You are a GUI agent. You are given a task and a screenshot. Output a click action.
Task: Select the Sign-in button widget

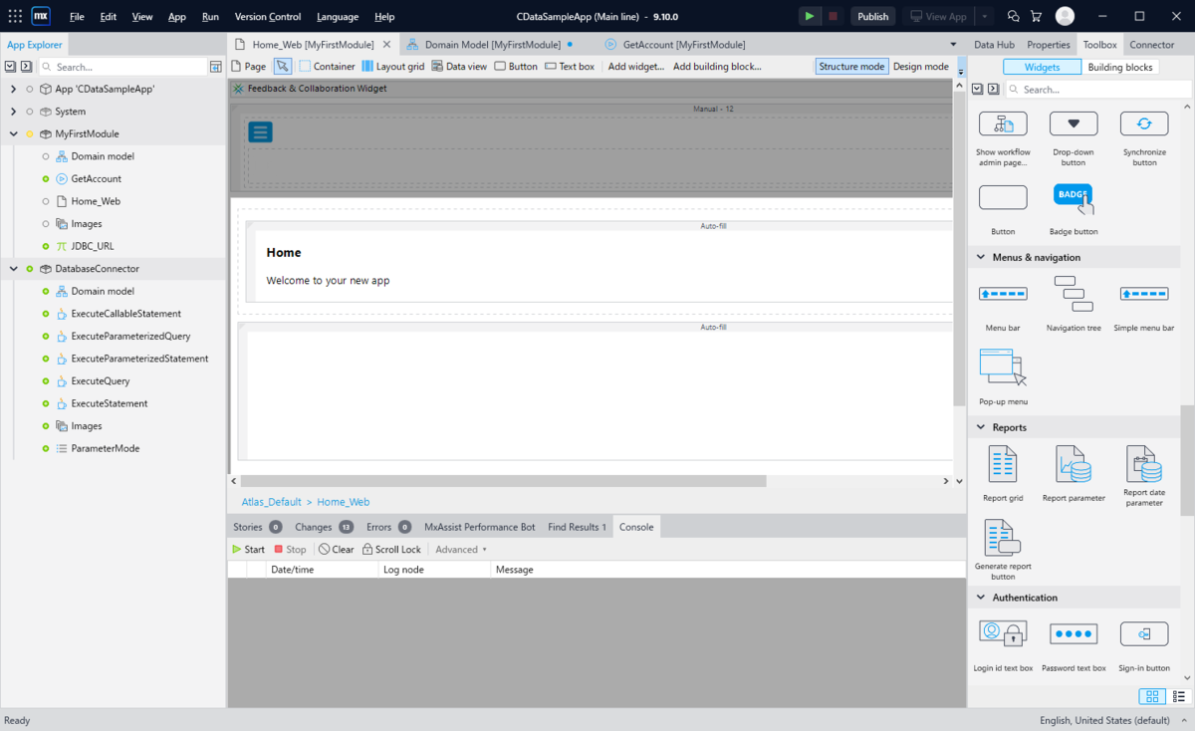pyautogui.click(x=1144, y=644)
